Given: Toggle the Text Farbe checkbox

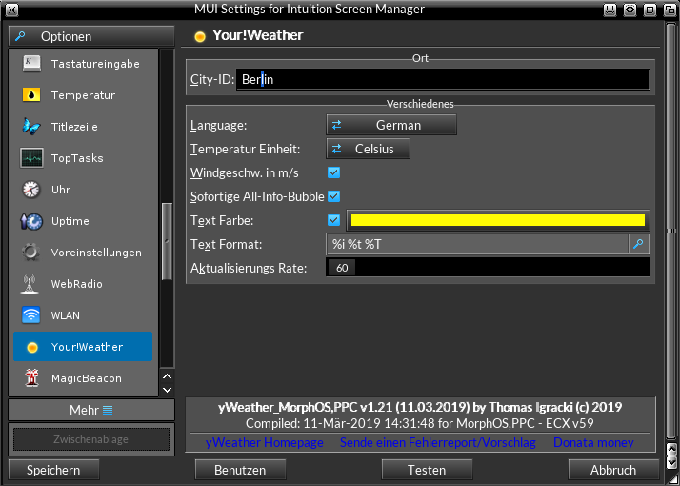Looking at the screenshot, I should pos(333,220).
